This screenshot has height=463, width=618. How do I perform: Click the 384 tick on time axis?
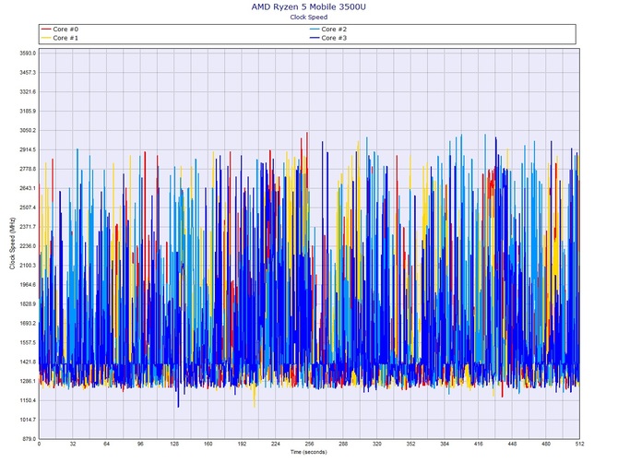point(445,444)
